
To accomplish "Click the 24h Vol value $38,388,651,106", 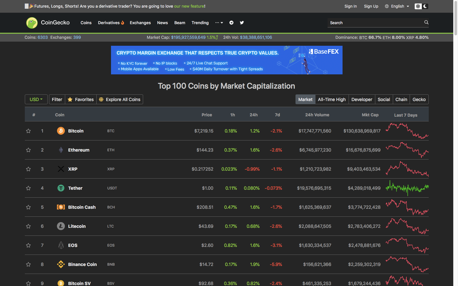I will point(256,37).
